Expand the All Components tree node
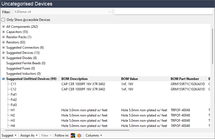This screenshot has width=215, height=139. click(3, 27)
